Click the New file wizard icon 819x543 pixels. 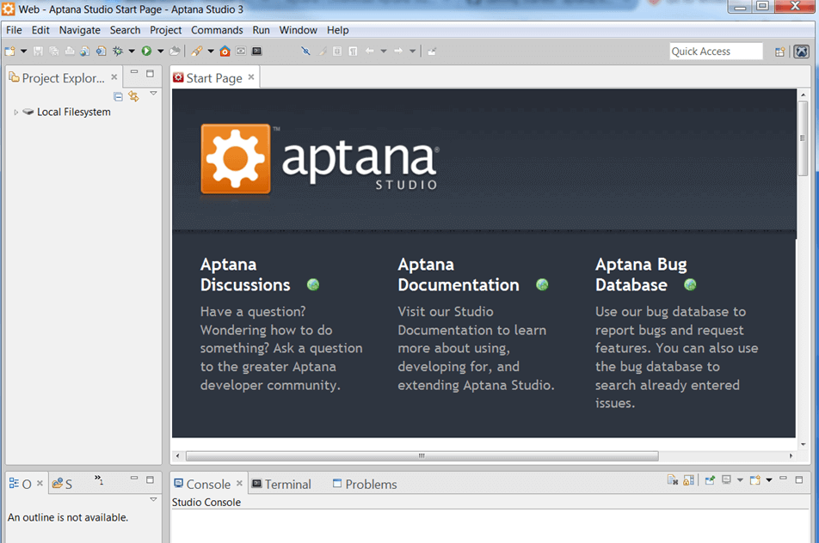9,52
